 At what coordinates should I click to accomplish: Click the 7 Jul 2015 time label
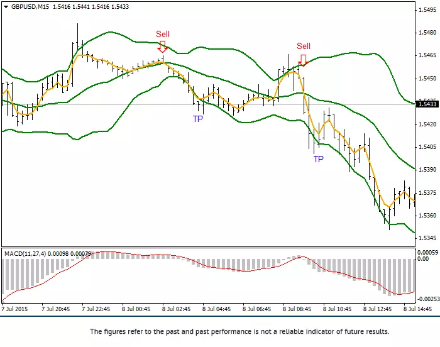pos(14,309)
